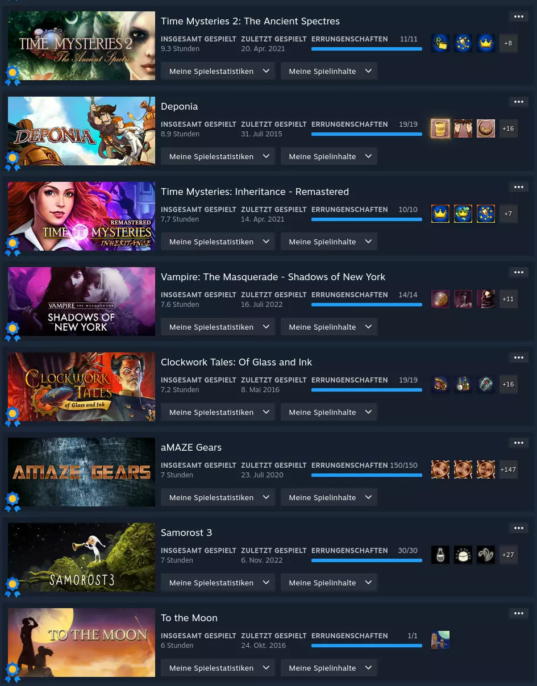Expand Meine Spielinhalte for To the Moon
The width and height of the screenshot is (537, 686).
tap(329, 668)
